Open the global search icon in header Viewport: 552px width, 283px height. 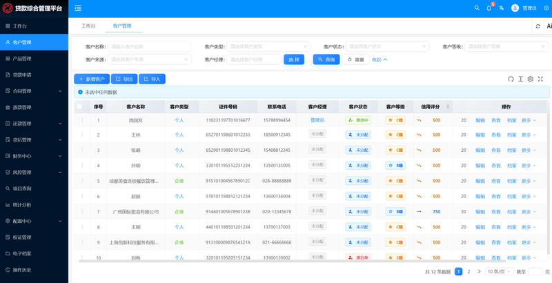click(x=477, y=8)
